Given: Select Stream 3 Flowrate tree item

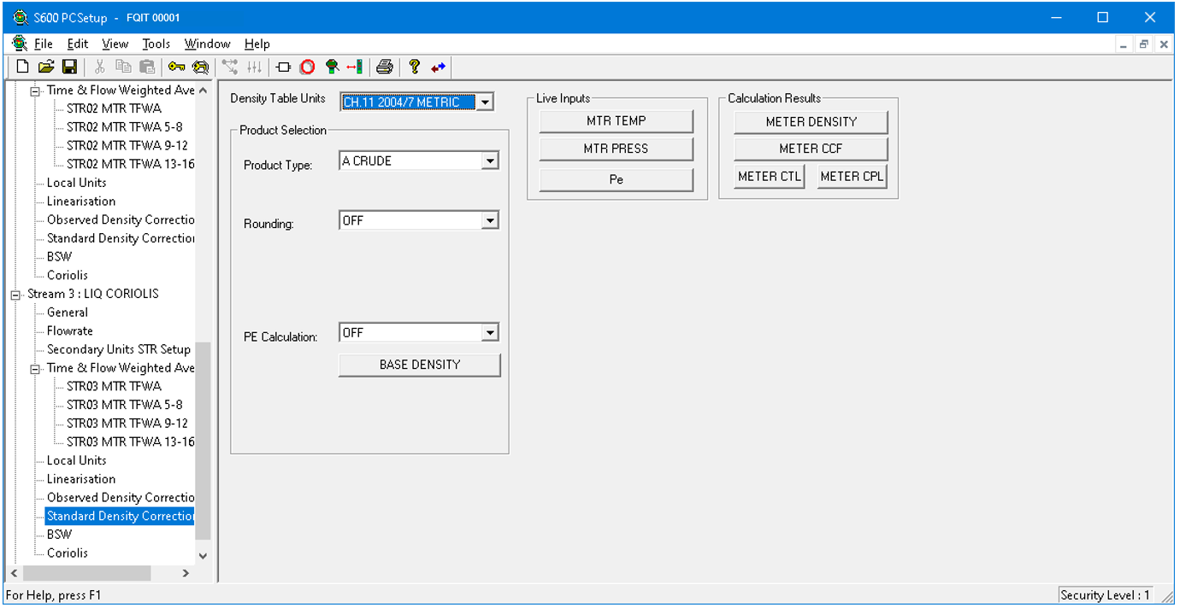Looking at the screenshot, I should (x=70, y=331).
